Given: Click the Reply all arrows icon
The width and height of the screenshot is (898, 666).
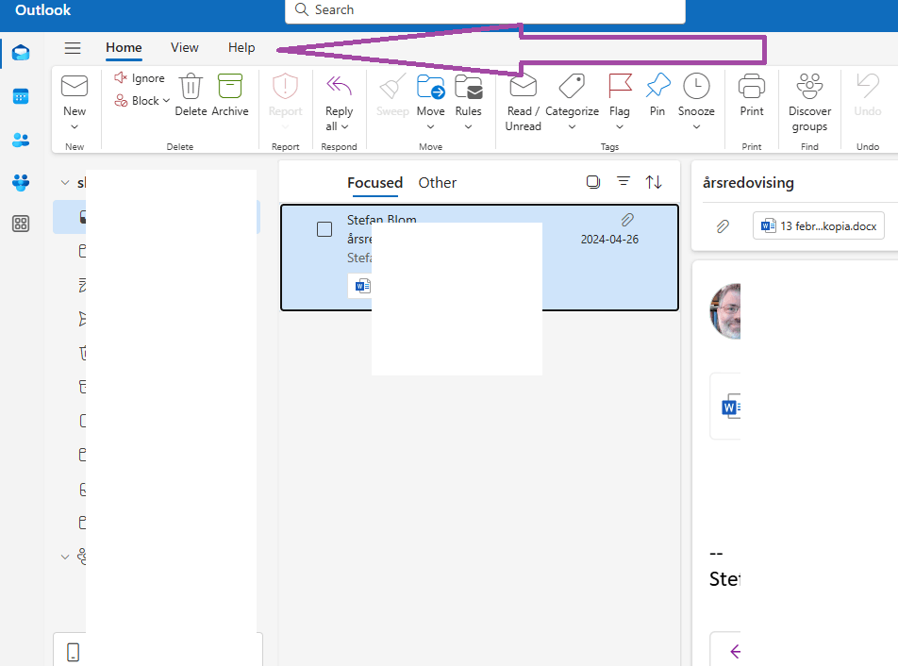Looking at the screenshot, I should tap(339, 87).
